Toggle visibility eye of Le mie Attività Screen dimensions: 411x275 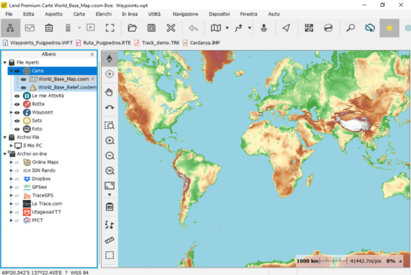pos(17,96)
